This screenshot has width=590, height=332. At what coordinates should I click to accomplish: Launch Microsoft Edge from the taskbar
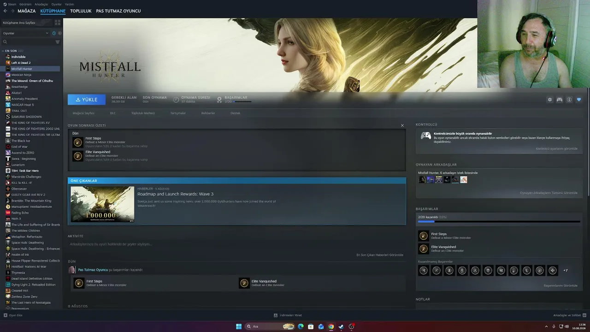(x=301, y=326)
